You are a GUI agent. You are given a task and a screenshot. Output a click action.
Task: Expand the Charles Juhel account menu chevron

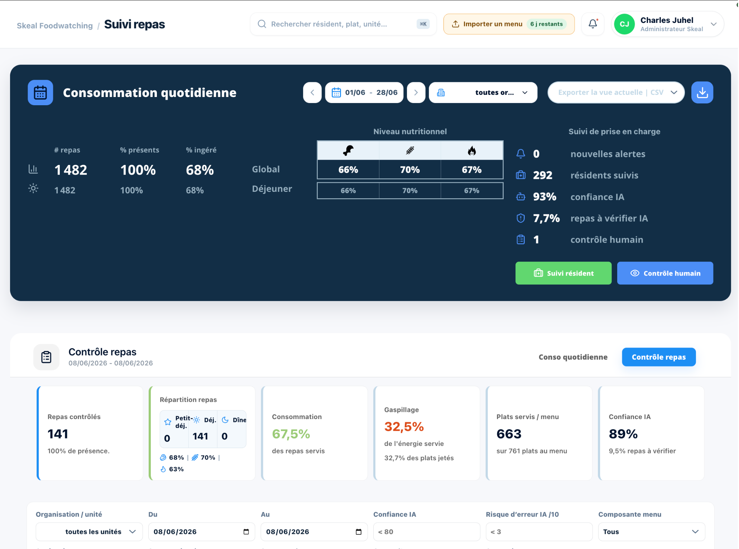[714, 24]
